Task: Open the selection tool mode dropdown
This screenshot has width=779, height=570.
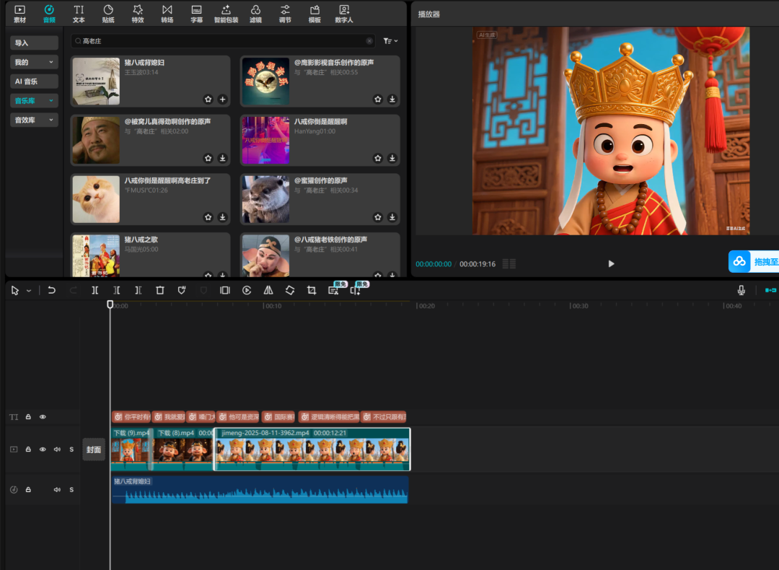Action: click(29, 291)
